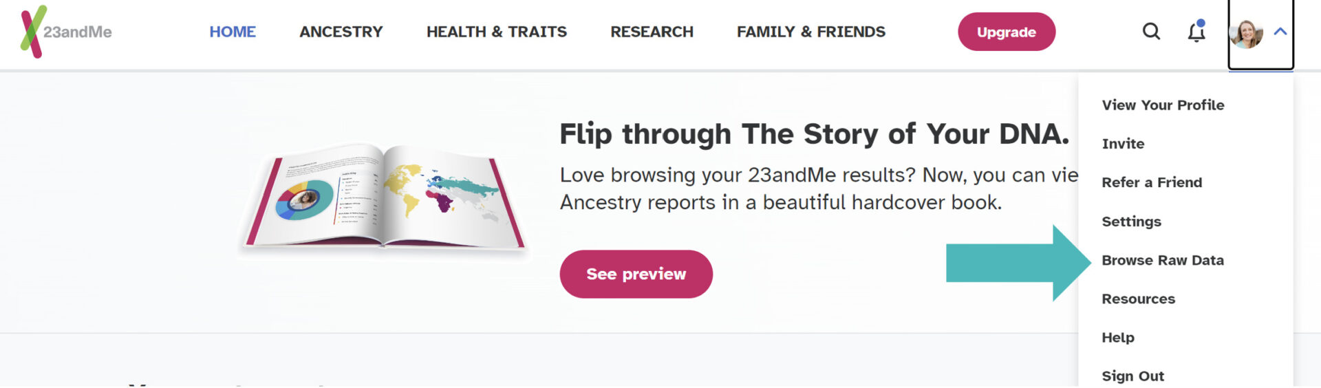Choose Invite from profile menu

(1123, 144)
